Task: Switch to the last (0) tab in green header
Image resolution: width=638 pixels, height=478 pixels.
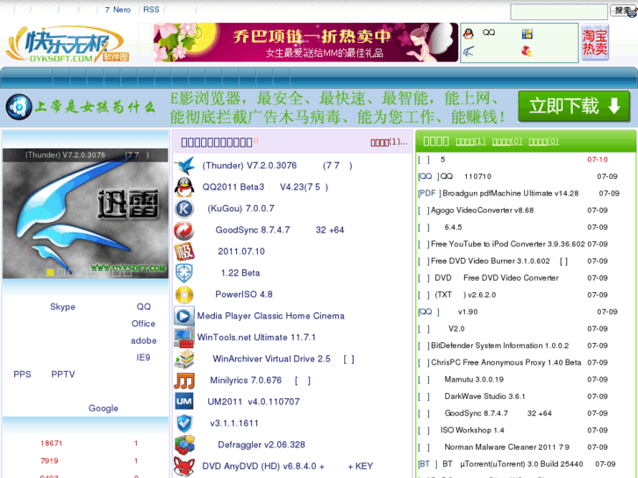Action: 543,141
